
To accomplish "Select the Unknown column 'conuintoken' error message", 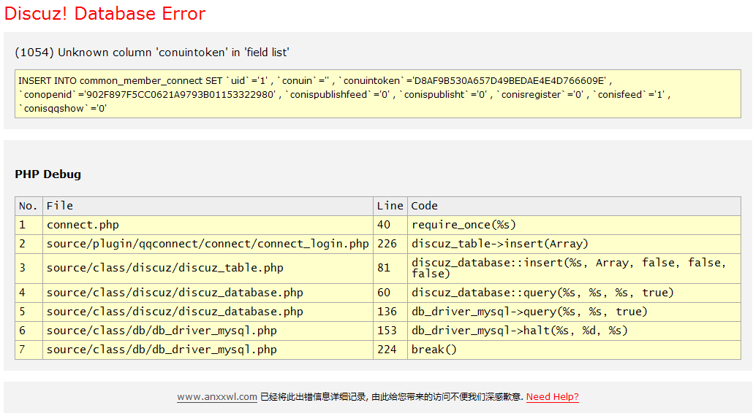I will 152,53.
